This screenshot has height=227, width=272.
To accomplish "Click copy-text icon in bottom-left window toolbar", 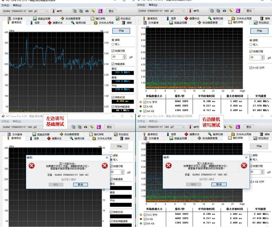I will (74, 127).
